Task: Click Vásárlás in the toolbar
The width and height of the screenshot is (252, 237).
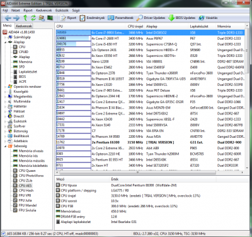Action: coord(208,18)
